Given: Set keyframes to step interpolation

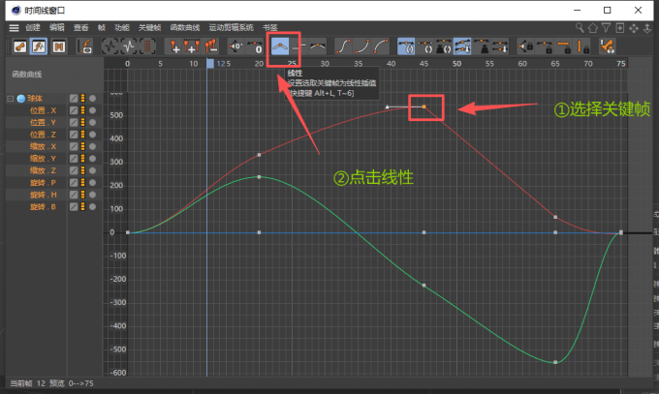Looking at the screenshot, I should tap(299, 45).
